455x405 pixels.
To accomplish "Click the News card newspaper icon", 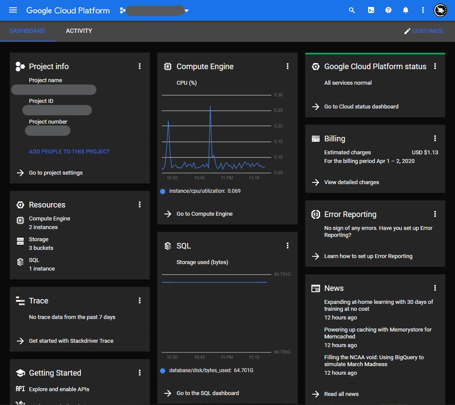I will pyautogui.click(x=316, y=288).
